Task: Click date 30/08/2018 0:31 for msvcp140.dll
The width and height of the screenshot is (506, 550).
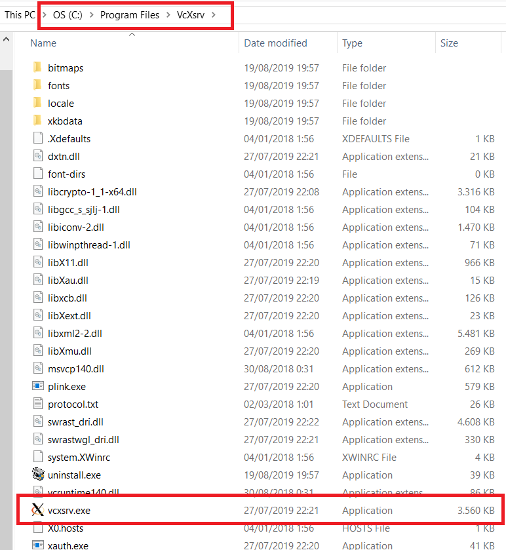Action: (279, 368)
